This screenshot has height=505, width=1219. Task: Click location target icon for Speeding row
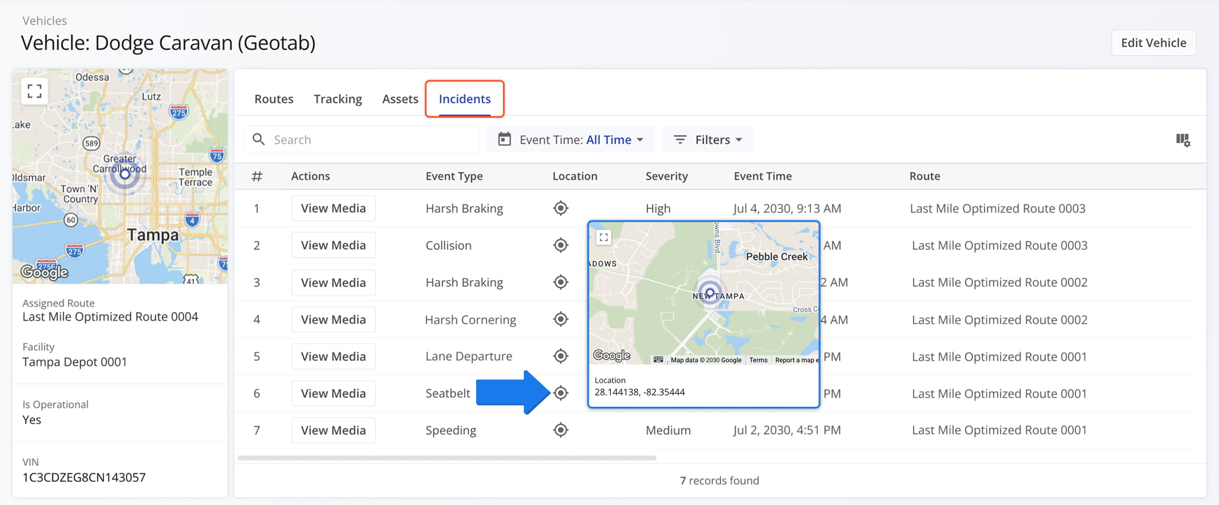coord(561,430)
